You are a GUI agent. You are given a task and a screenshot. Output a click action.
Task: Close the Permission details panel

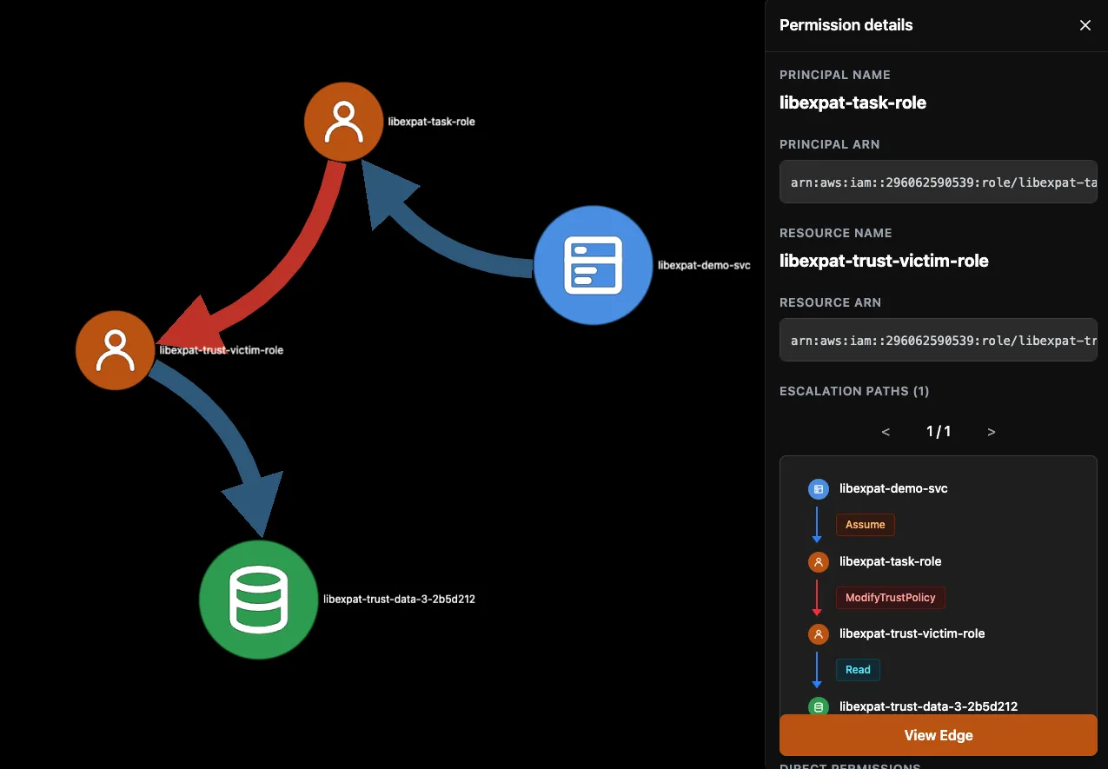(x=1085, y=25)
